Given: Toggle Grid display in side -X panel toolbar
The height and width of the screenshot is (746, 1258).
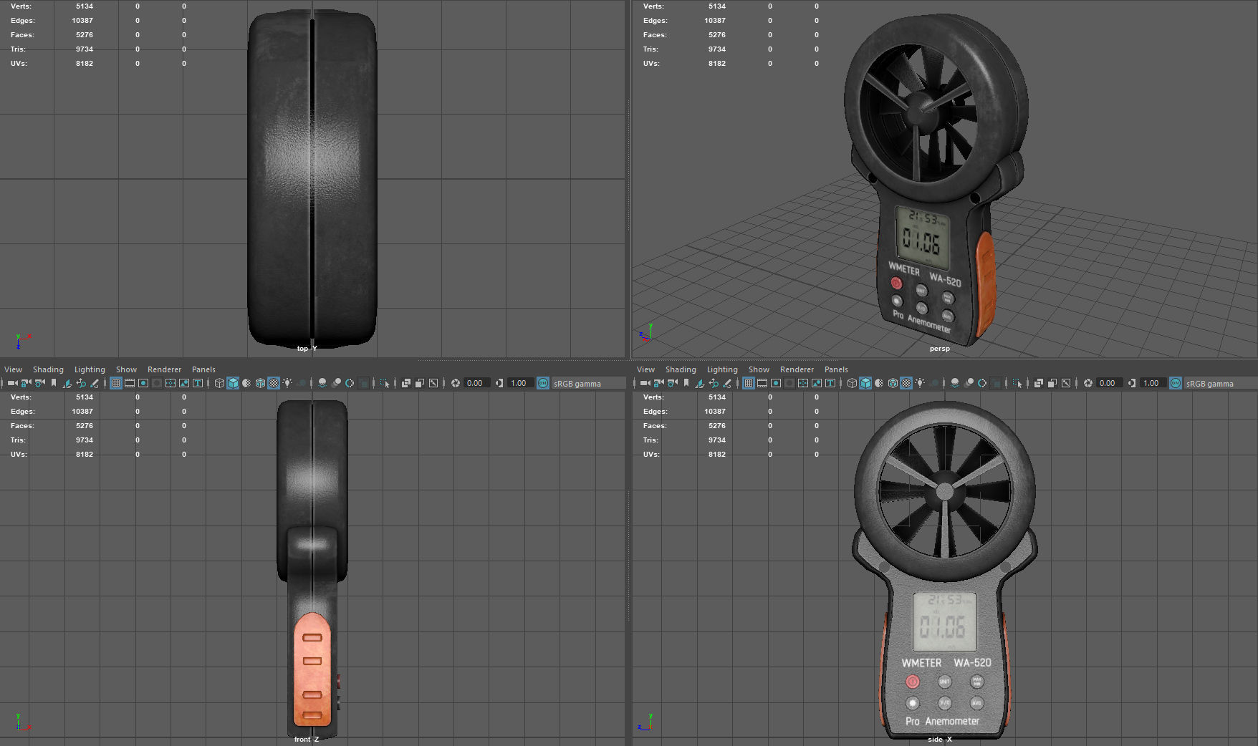Looking at the screenshot, I should click(x=749, y=383).
